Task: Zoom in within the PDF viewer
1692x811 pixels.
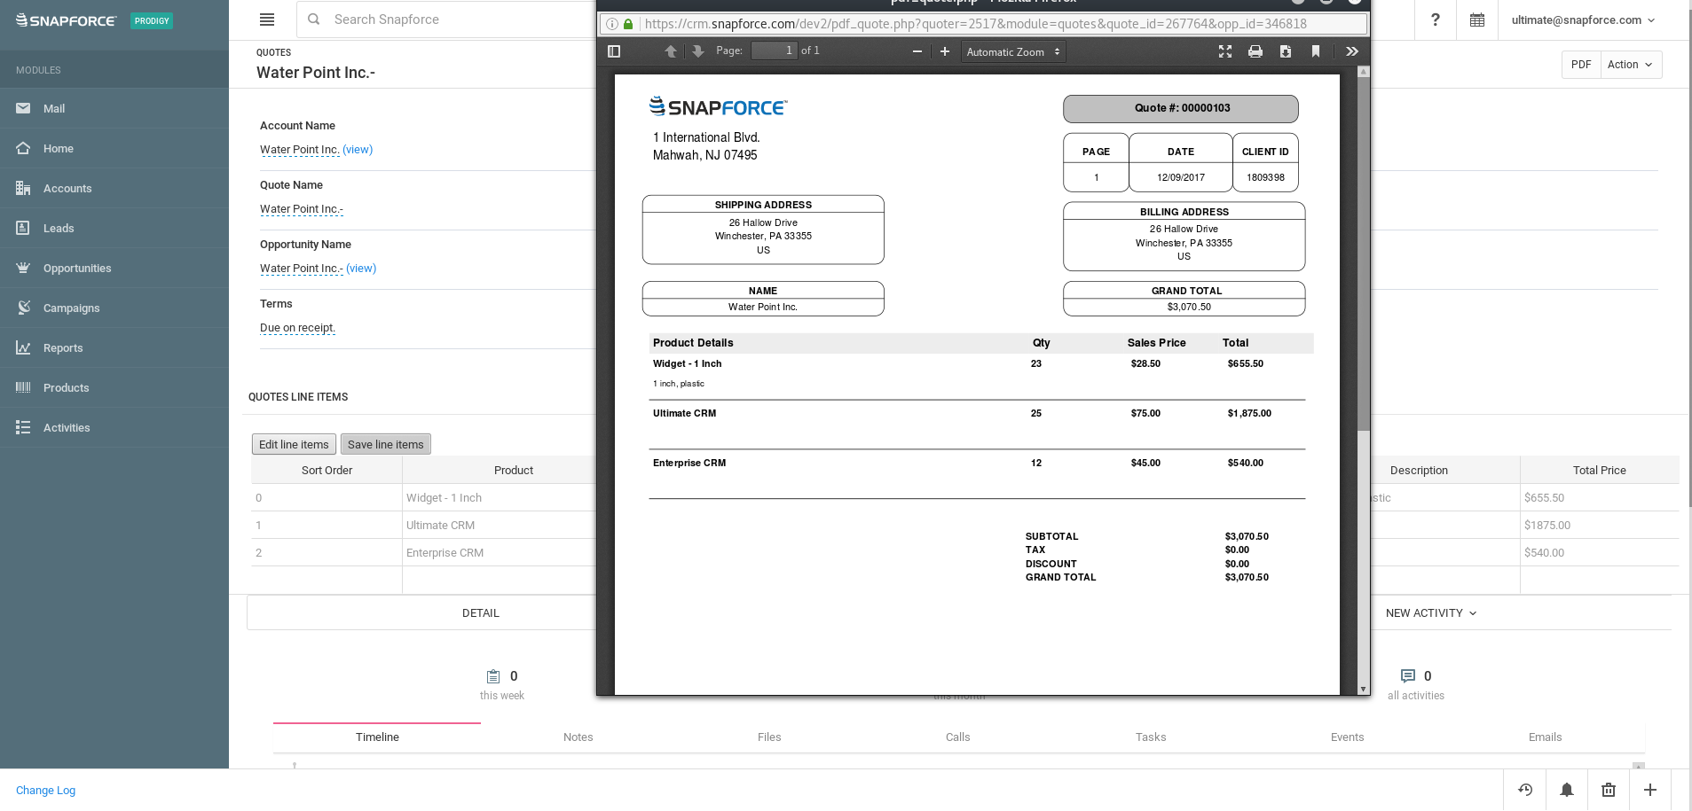Action: click(945, 51)
